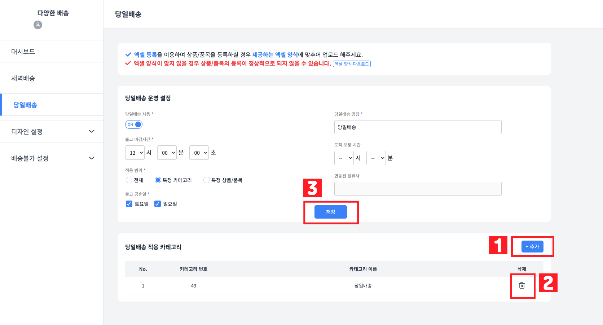Viewport: 603px width, 325px height.
Task: Open the 도착 보장 시간 minute dropdown
Action: pos(376,158)
